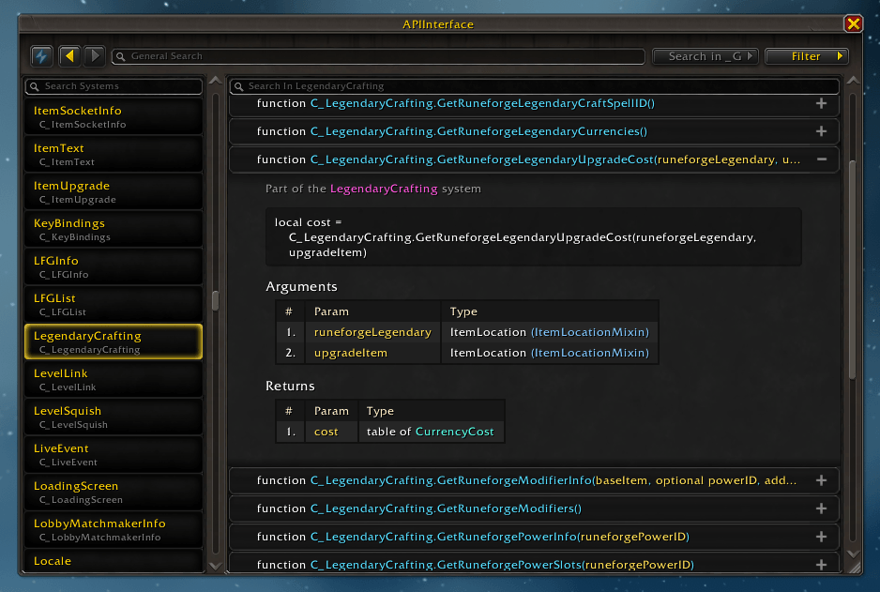Screen dimensions: 880x592
Task: Click the local cost code snippet
Action: (533, 237)
